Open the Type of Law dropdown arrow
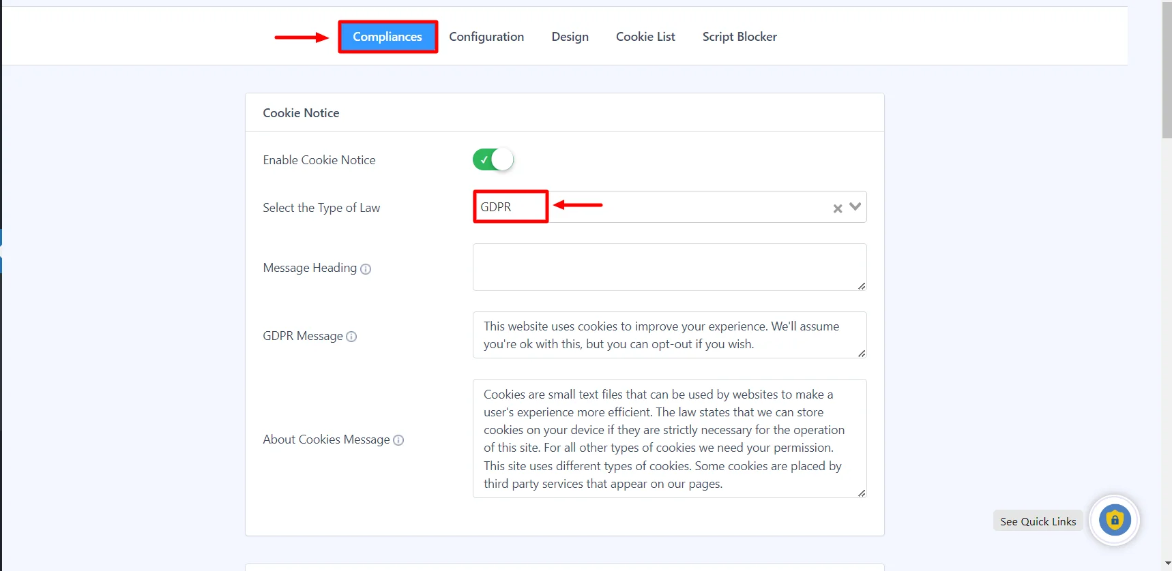1172x571 pixels. [x=855, y=206]
